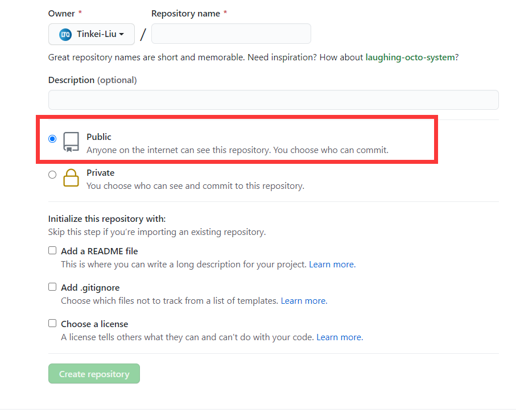Open Learn more link for README
This screenshot has width=516, height=413.
pyautogui.click(x=332, y=265)
